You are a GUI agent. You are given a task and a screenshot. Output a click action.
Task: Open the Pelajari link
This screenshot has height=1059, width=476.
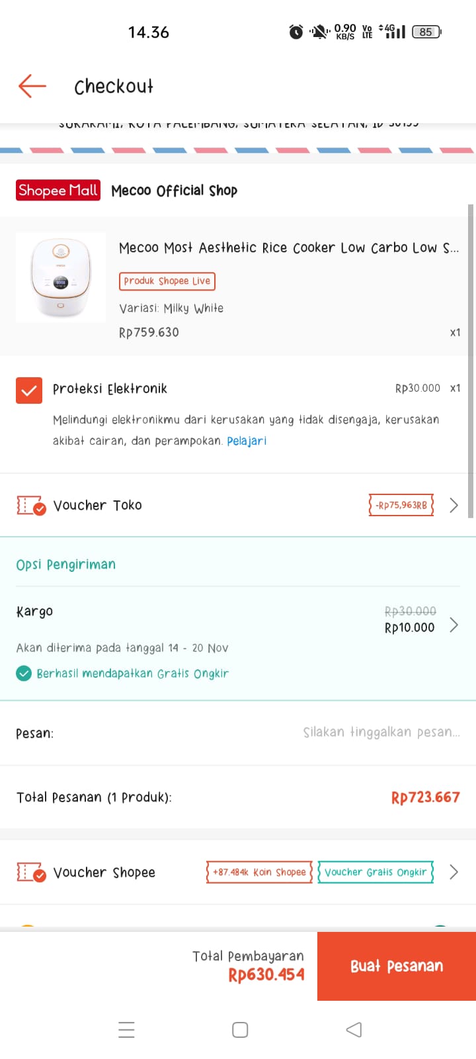pyautogui.click(x=247, y=441)
